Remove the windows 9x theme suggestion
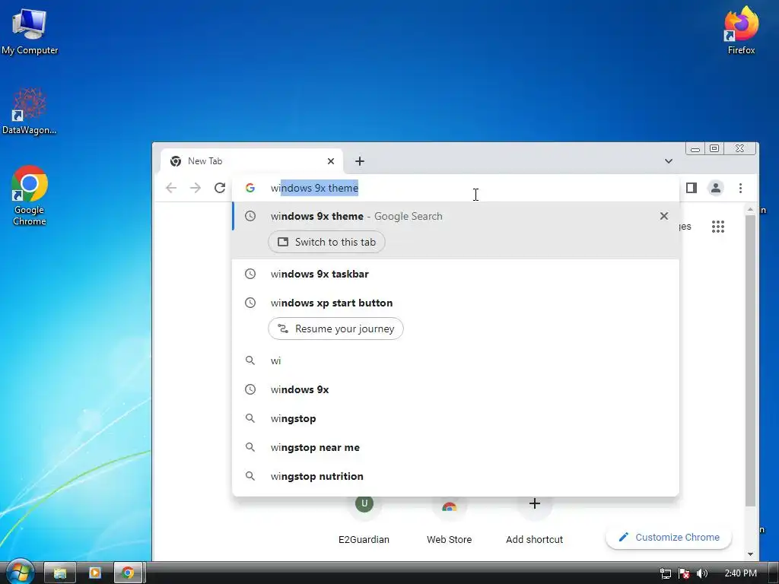The height and width of the screenshot is (584, 779). point(663,216)
